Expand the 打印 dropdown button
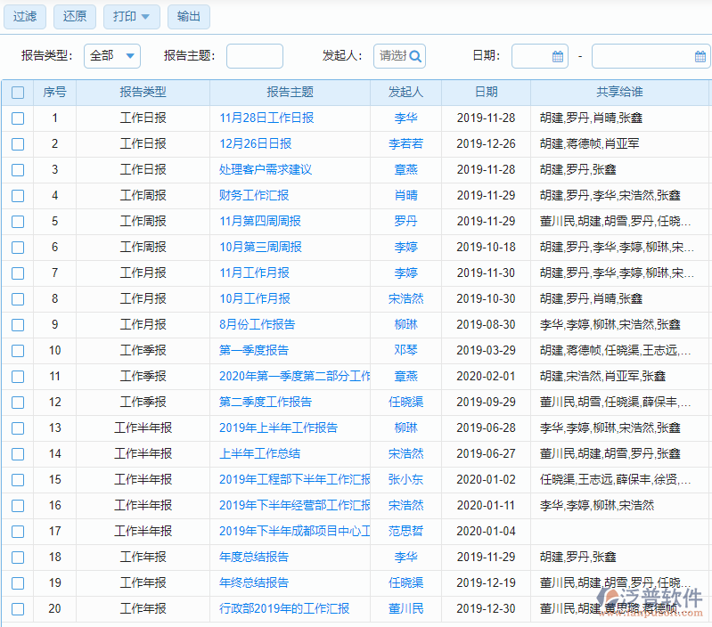Viewport: 712px width, 627px height. (x=132, y=17)
